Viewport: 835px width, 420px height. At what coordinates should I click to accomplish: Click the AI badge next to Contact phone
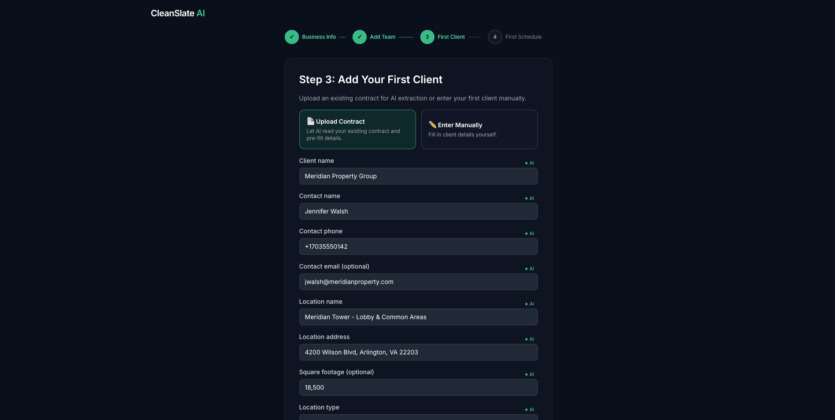click(x=529, y=233)
